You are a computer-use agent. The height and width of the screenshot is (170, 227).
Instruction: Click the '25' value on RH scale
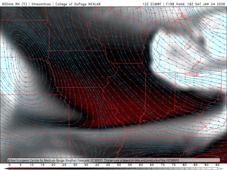64,165
